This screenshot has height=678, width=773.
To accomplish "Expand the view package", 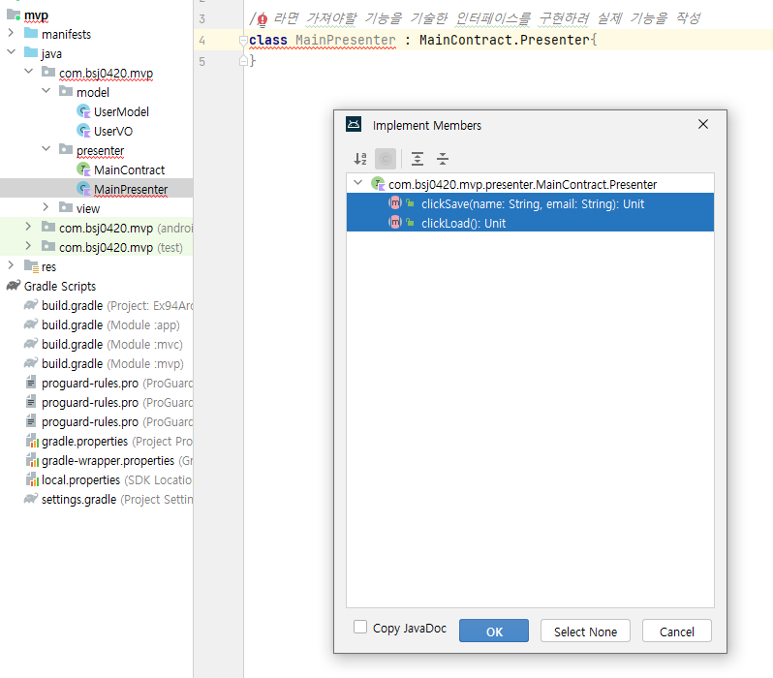I will tap(46, 207).
